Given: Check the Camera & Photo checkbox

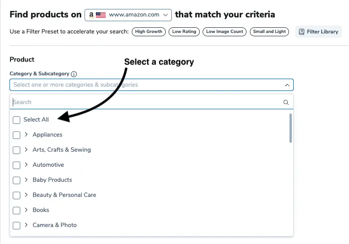Looking at the screenshot, I should (x=17, y=225).
